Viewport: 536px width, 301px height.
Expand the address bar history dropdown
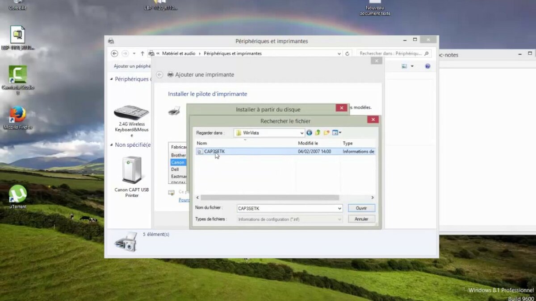(x=339, y=54)
